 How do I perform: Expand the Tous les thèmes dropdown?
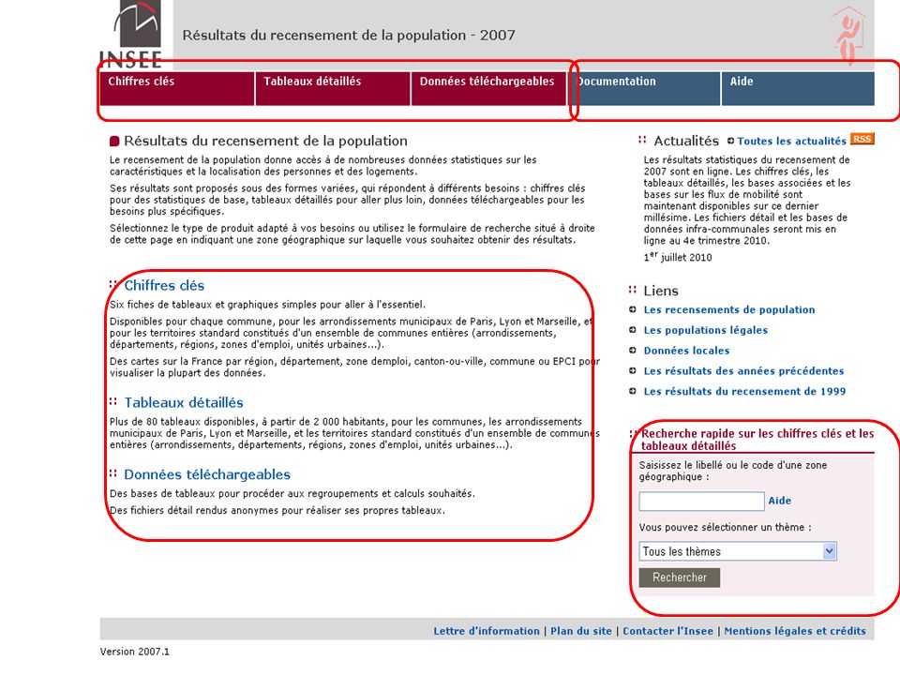[x=738, y=551]
